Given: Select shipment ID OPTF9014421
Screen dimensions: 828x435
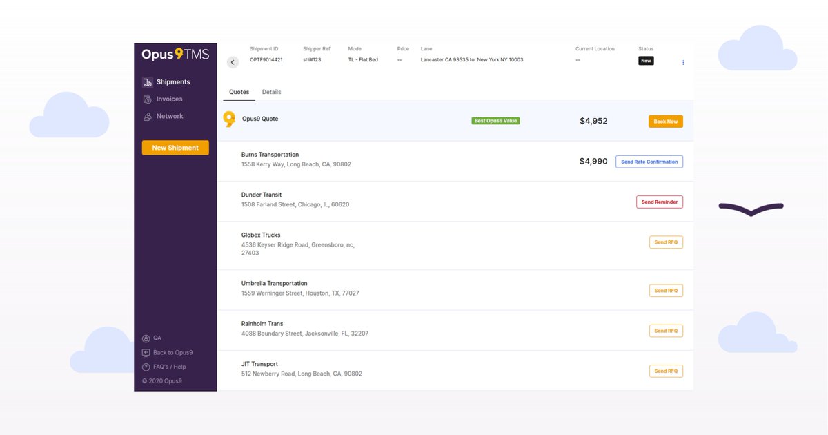Looking at the screenshot, I should point(266,60).
